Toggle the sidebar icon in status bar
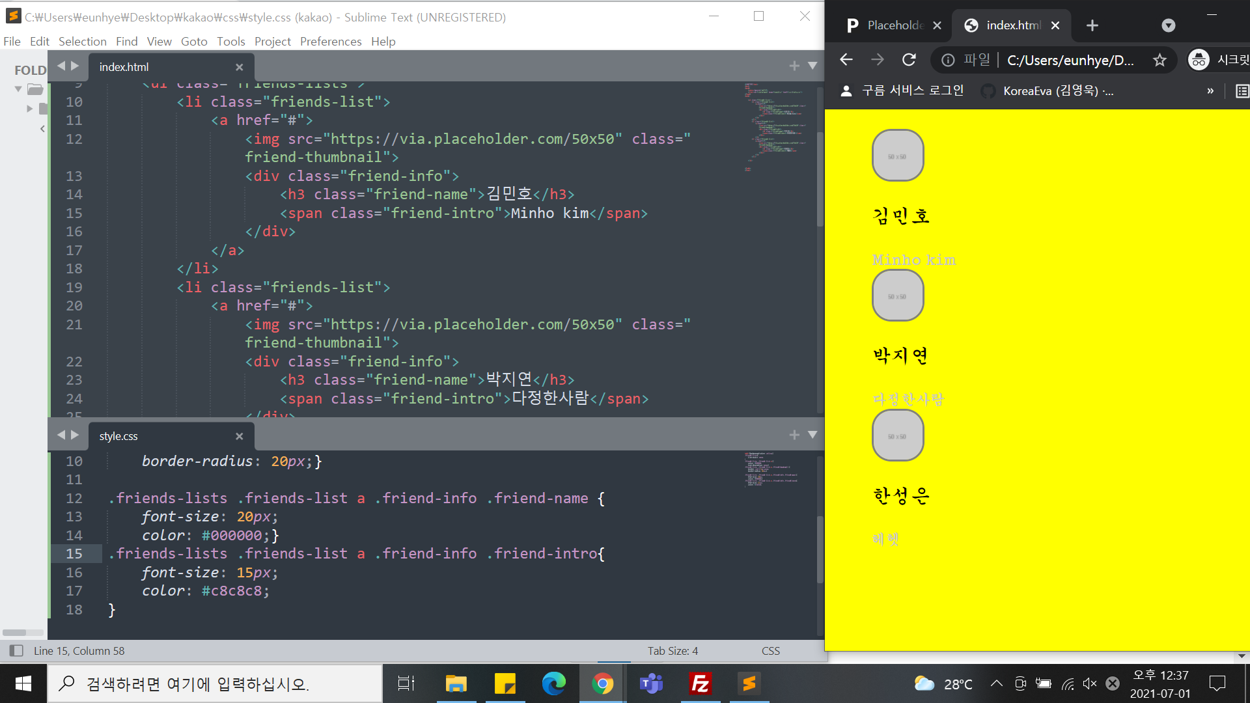Screen dimensions: 1250x703 coord(16,650)
